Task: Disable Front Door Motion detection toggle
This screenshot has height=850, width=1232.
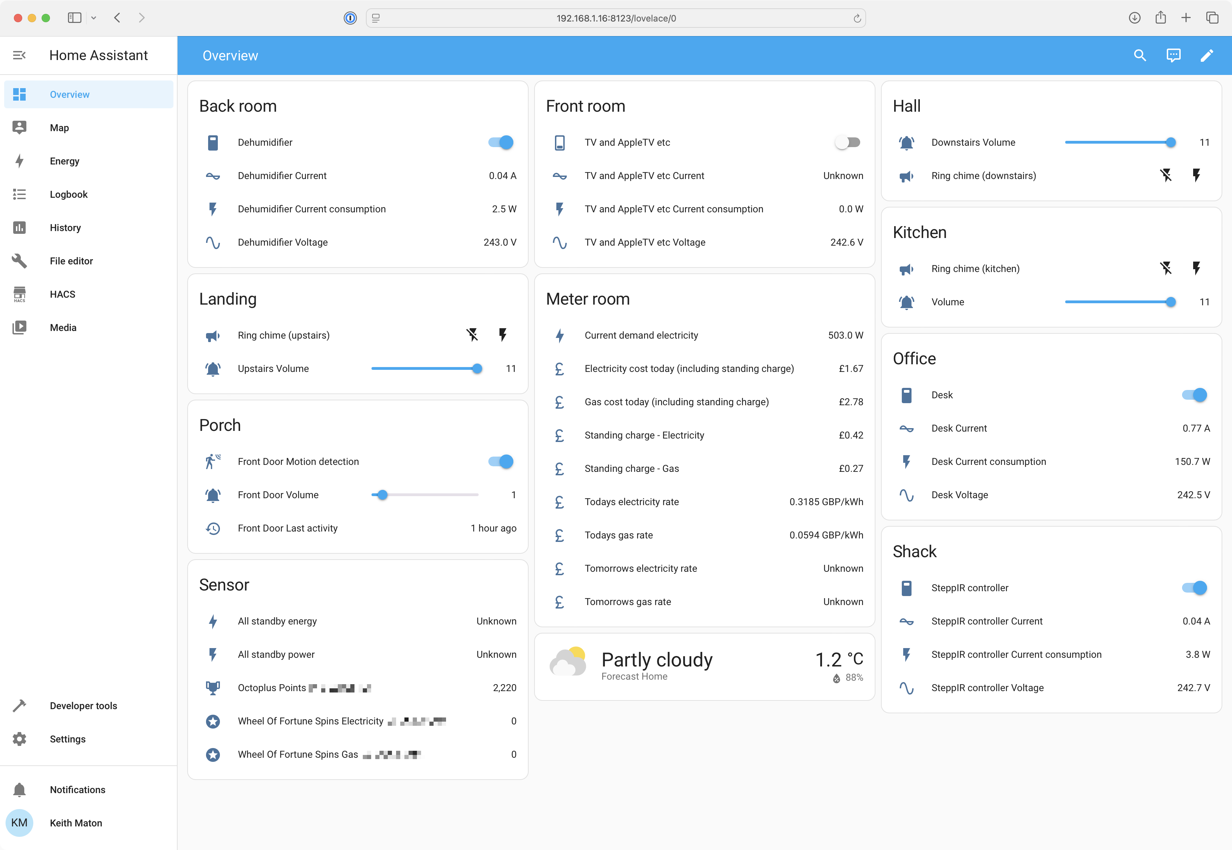Action: pyautogui.click(x=501, y=461)
